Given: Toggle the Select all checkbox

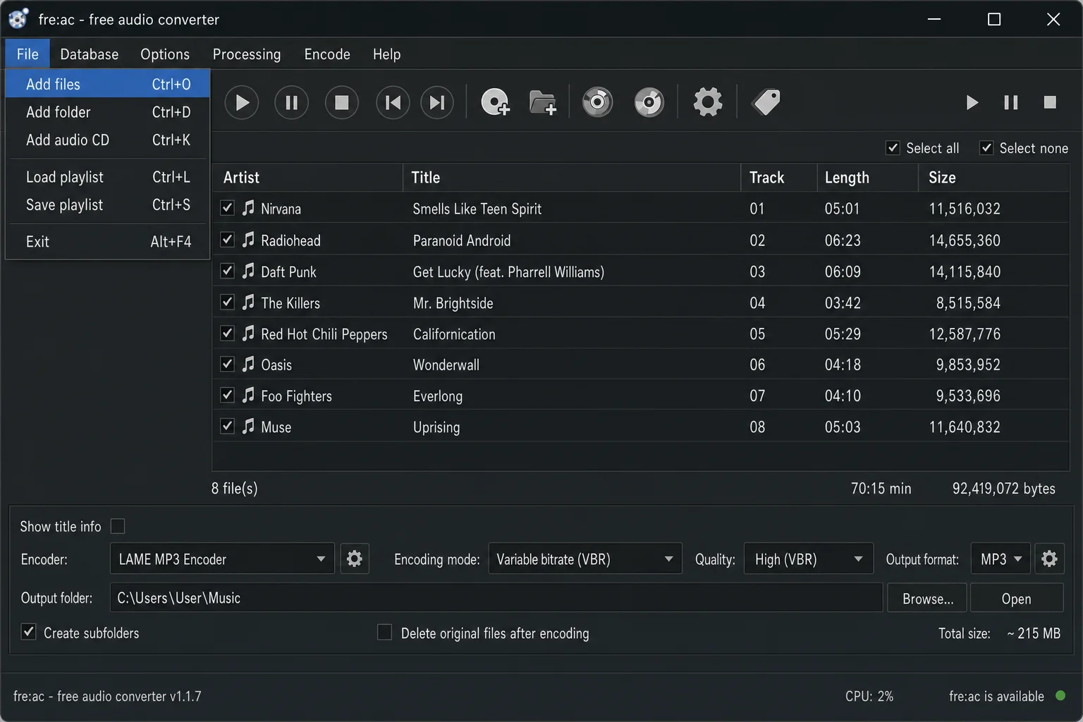Looking at the screenshot, I should (x=893, y=147).
